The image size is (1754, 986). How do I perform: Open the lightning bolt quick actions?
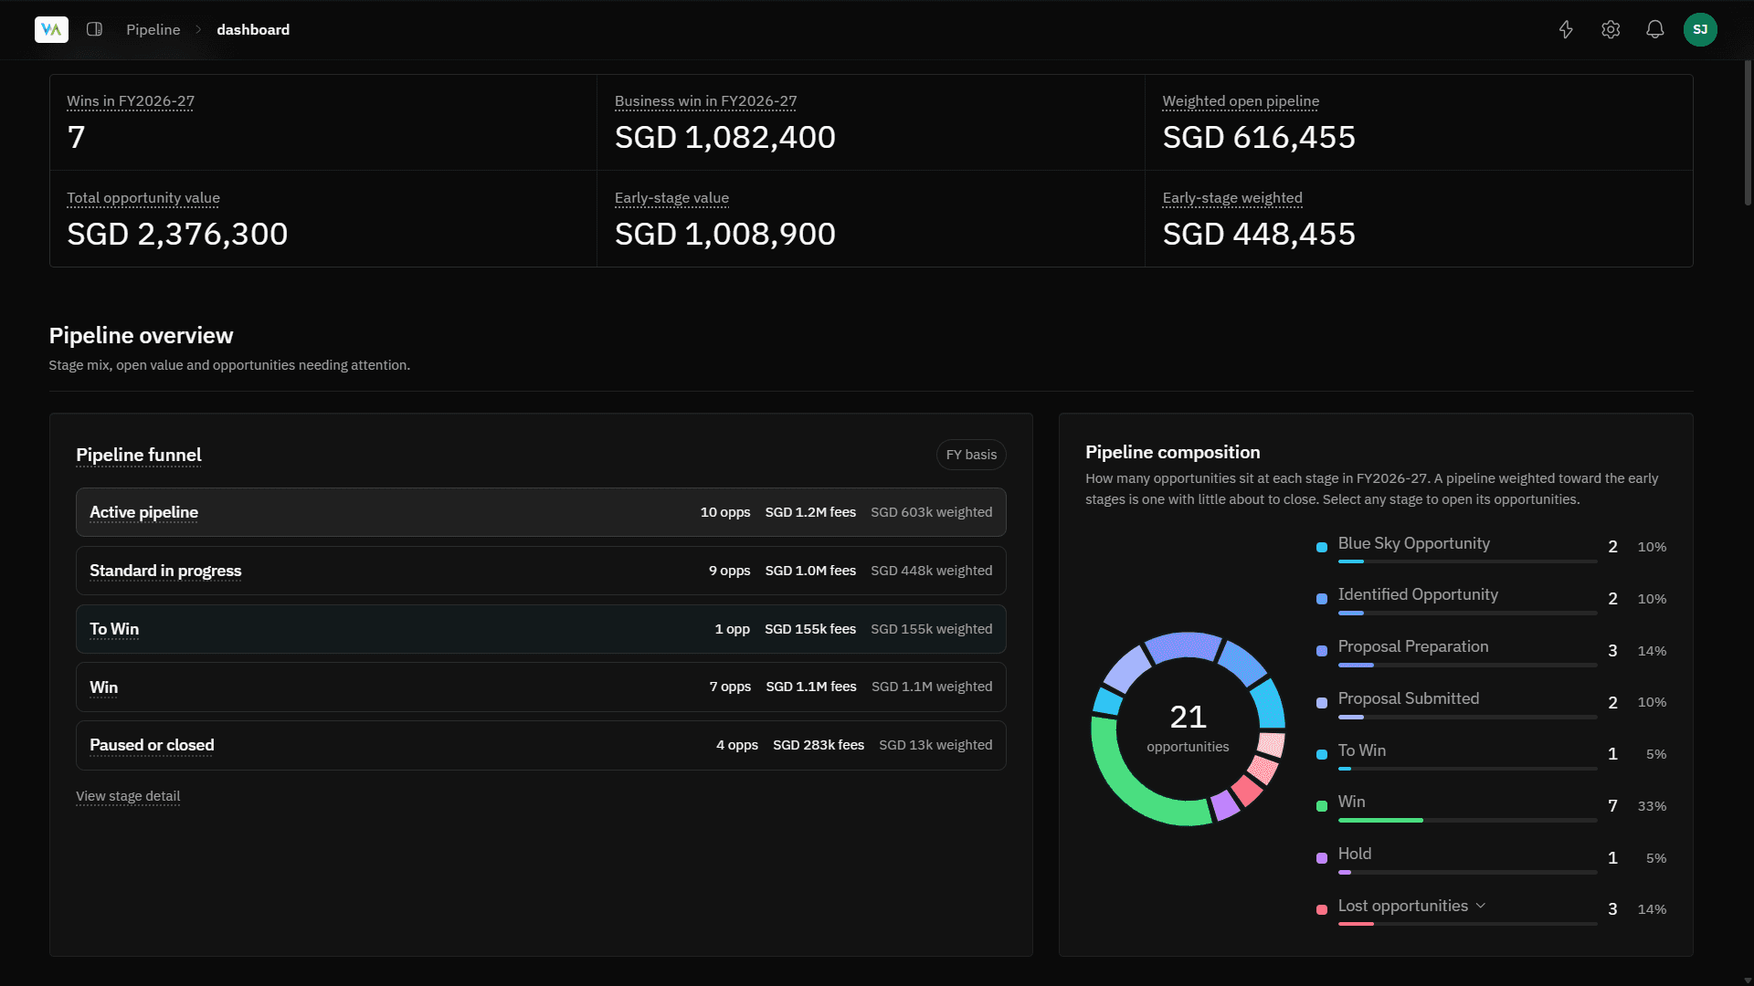coord(1566,29)
